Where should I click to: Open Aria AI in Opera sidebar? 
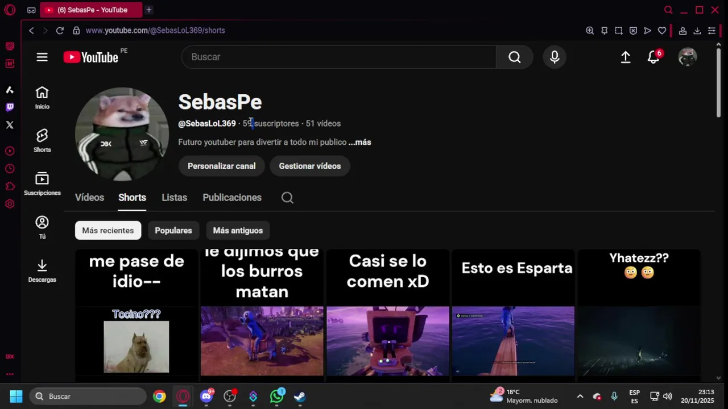pos(10,90)
